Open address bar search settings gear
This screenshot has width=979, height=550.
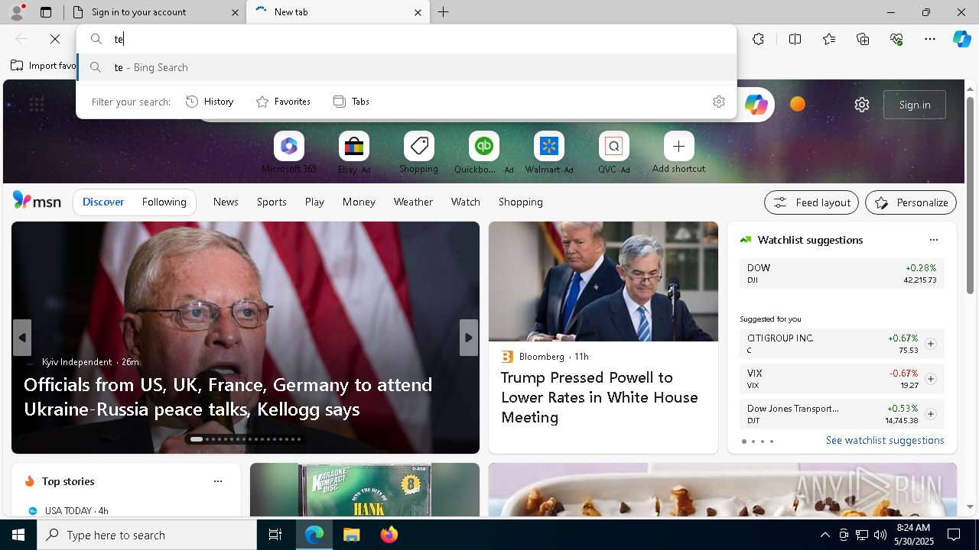click(718, 102)
